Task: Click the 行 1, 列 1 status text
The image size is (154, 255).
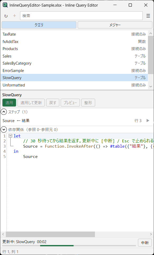Action: click(x=11, y=252)
